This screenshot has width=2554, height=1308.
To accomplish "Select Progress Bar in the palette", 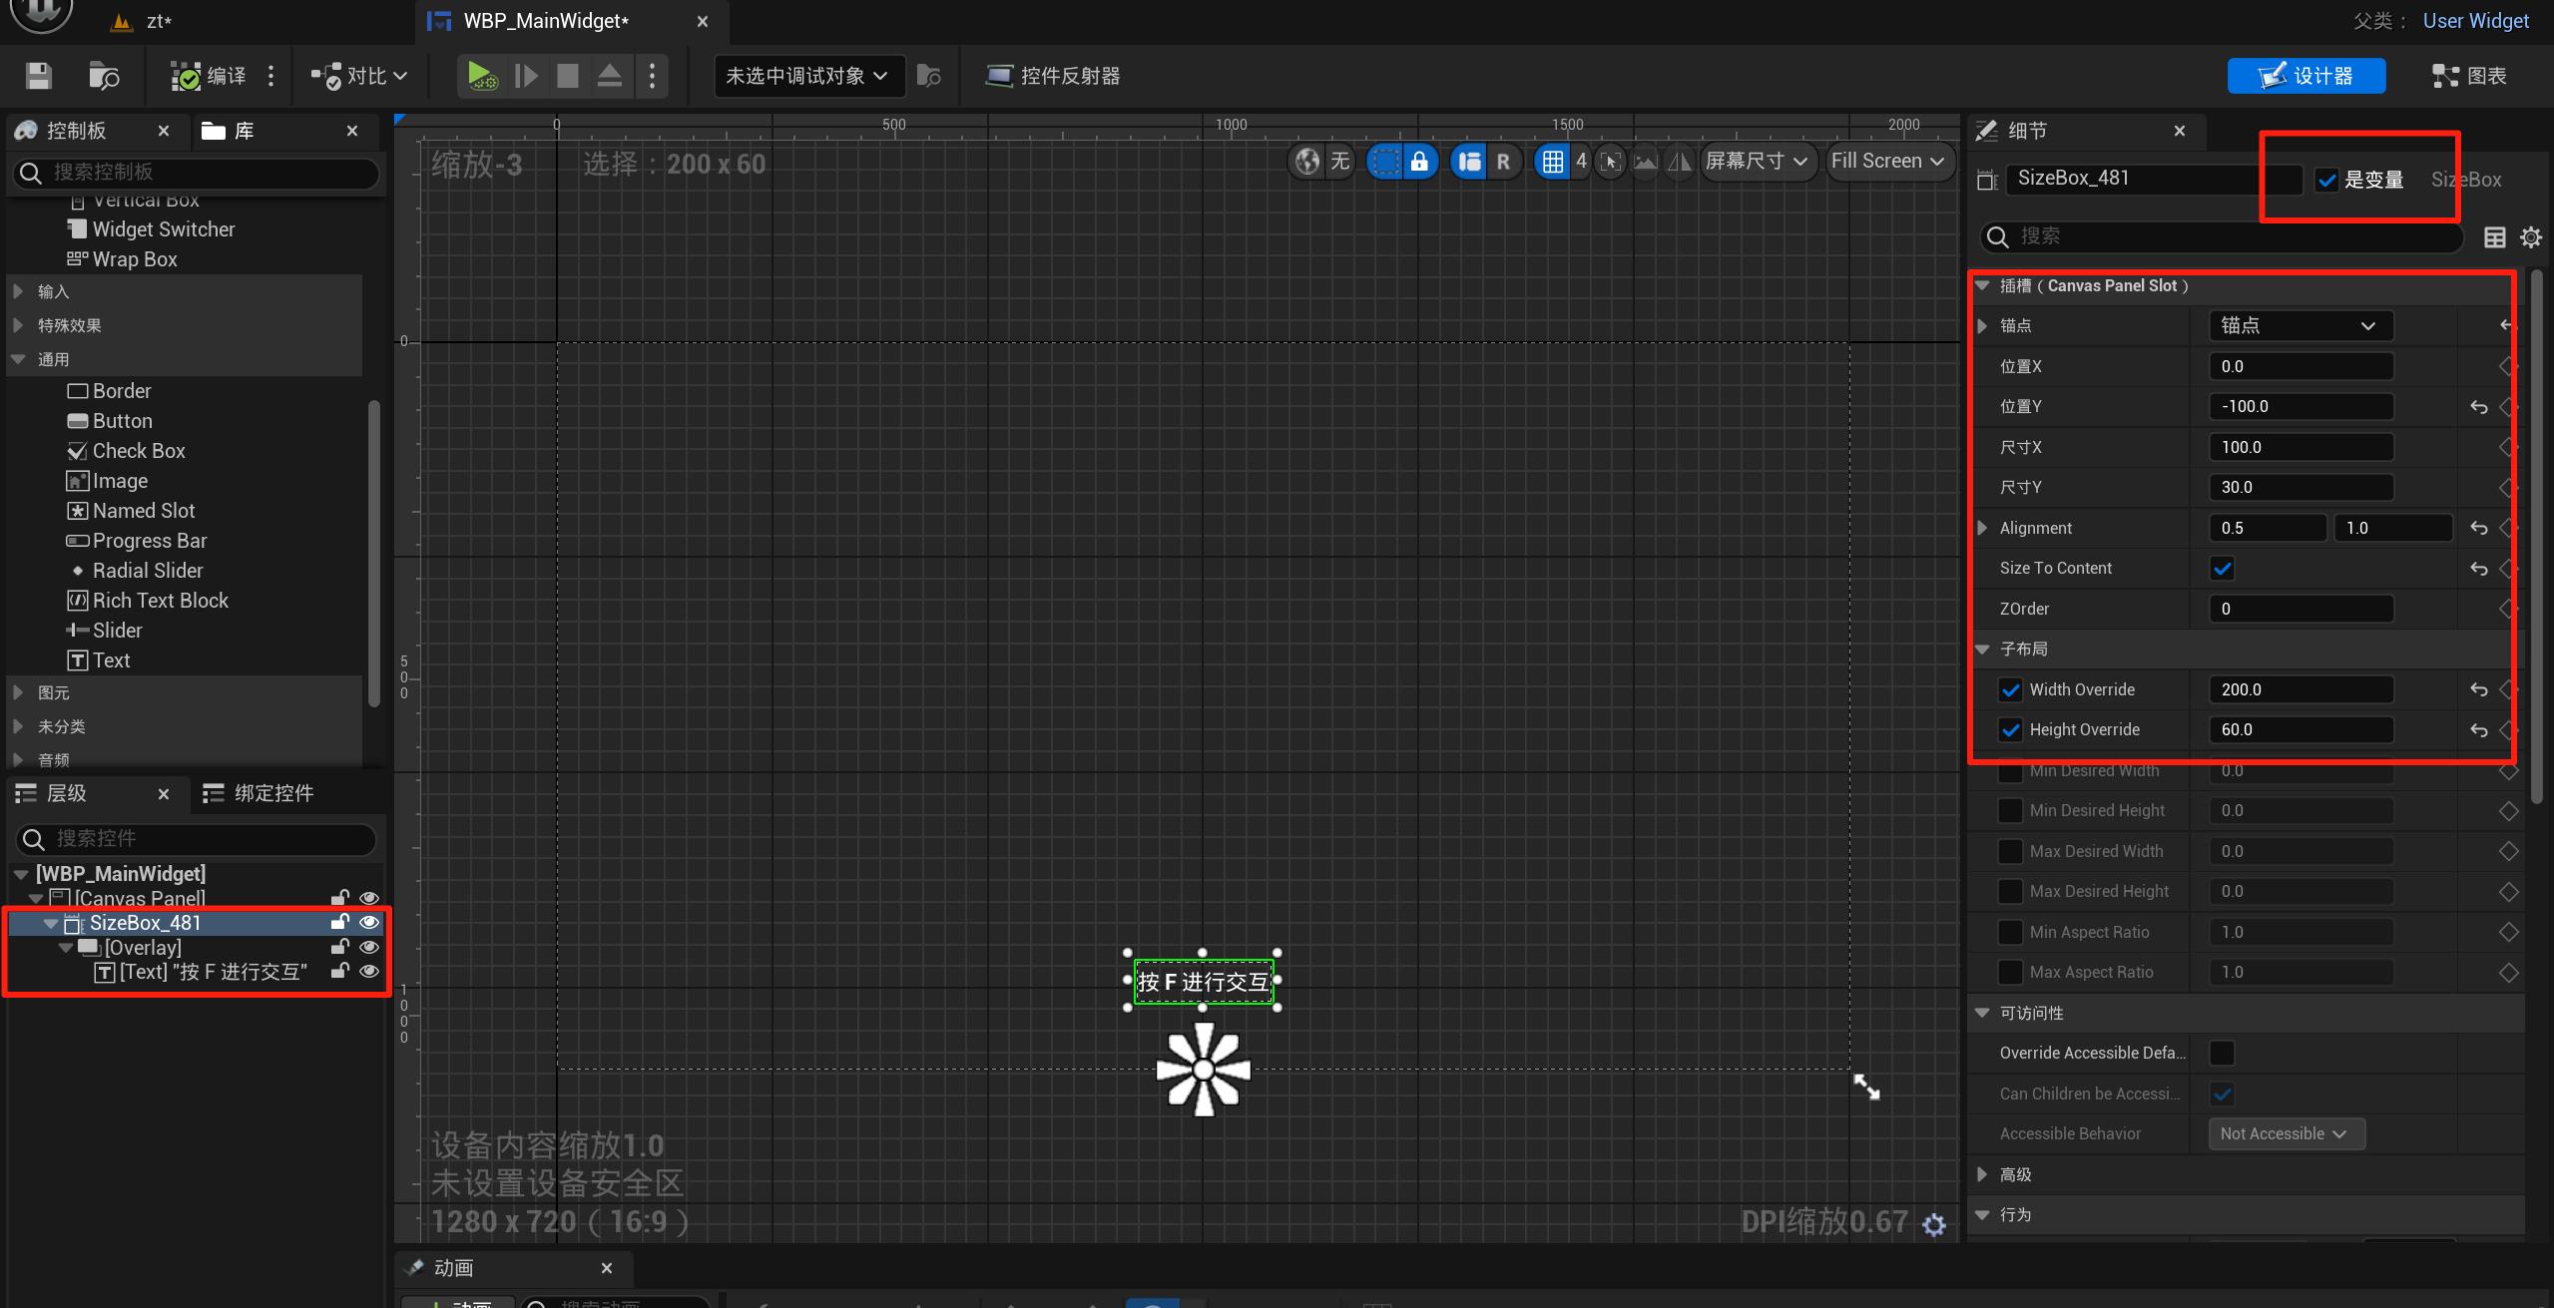I will (149, 541).
